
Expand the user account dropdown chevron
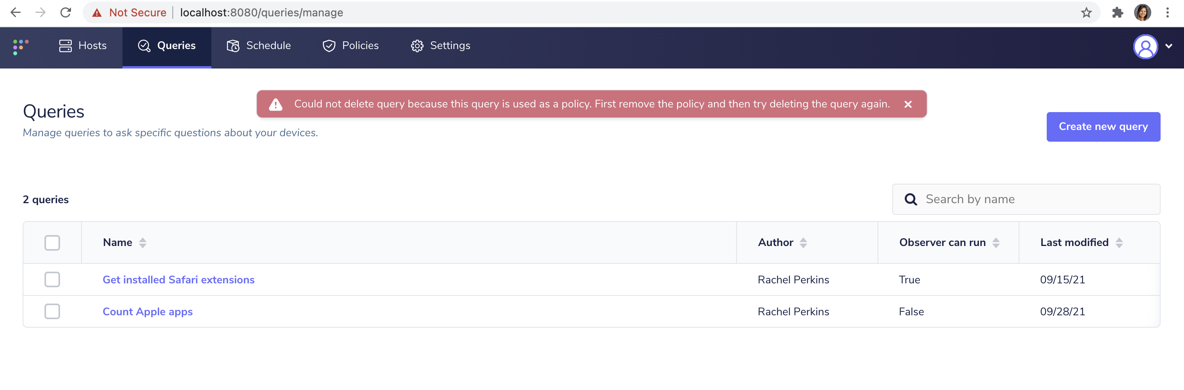pyautogui.click(x=1169, y=46)
